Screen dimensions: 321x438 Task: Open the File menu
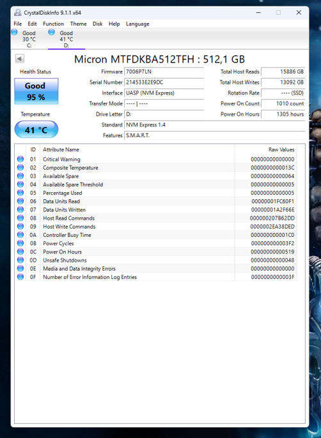[18, 24]
